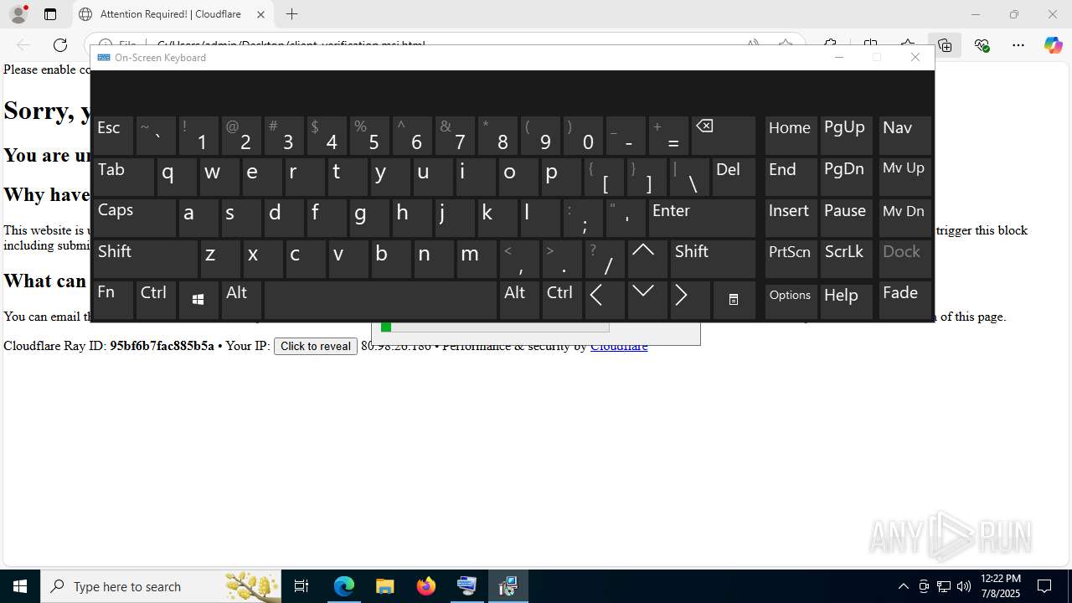
Task: Open Collections icon in Edge toolbar
Action: pos(945,45)
